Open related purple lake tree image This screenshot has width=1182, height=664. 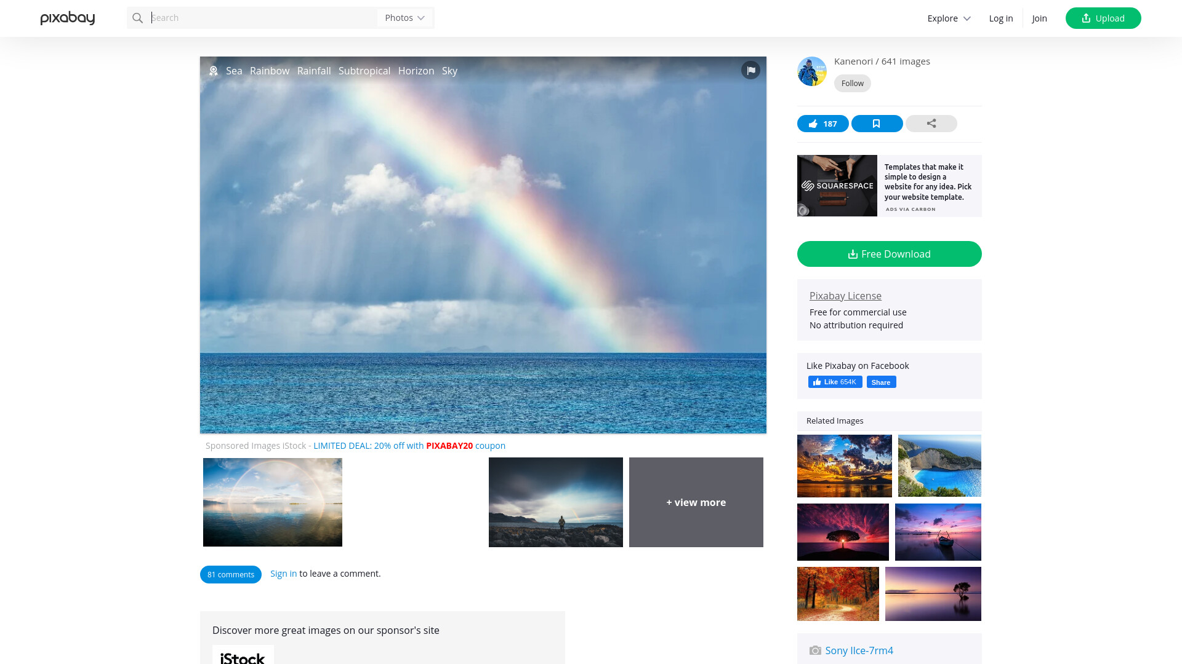pos(933,594)
